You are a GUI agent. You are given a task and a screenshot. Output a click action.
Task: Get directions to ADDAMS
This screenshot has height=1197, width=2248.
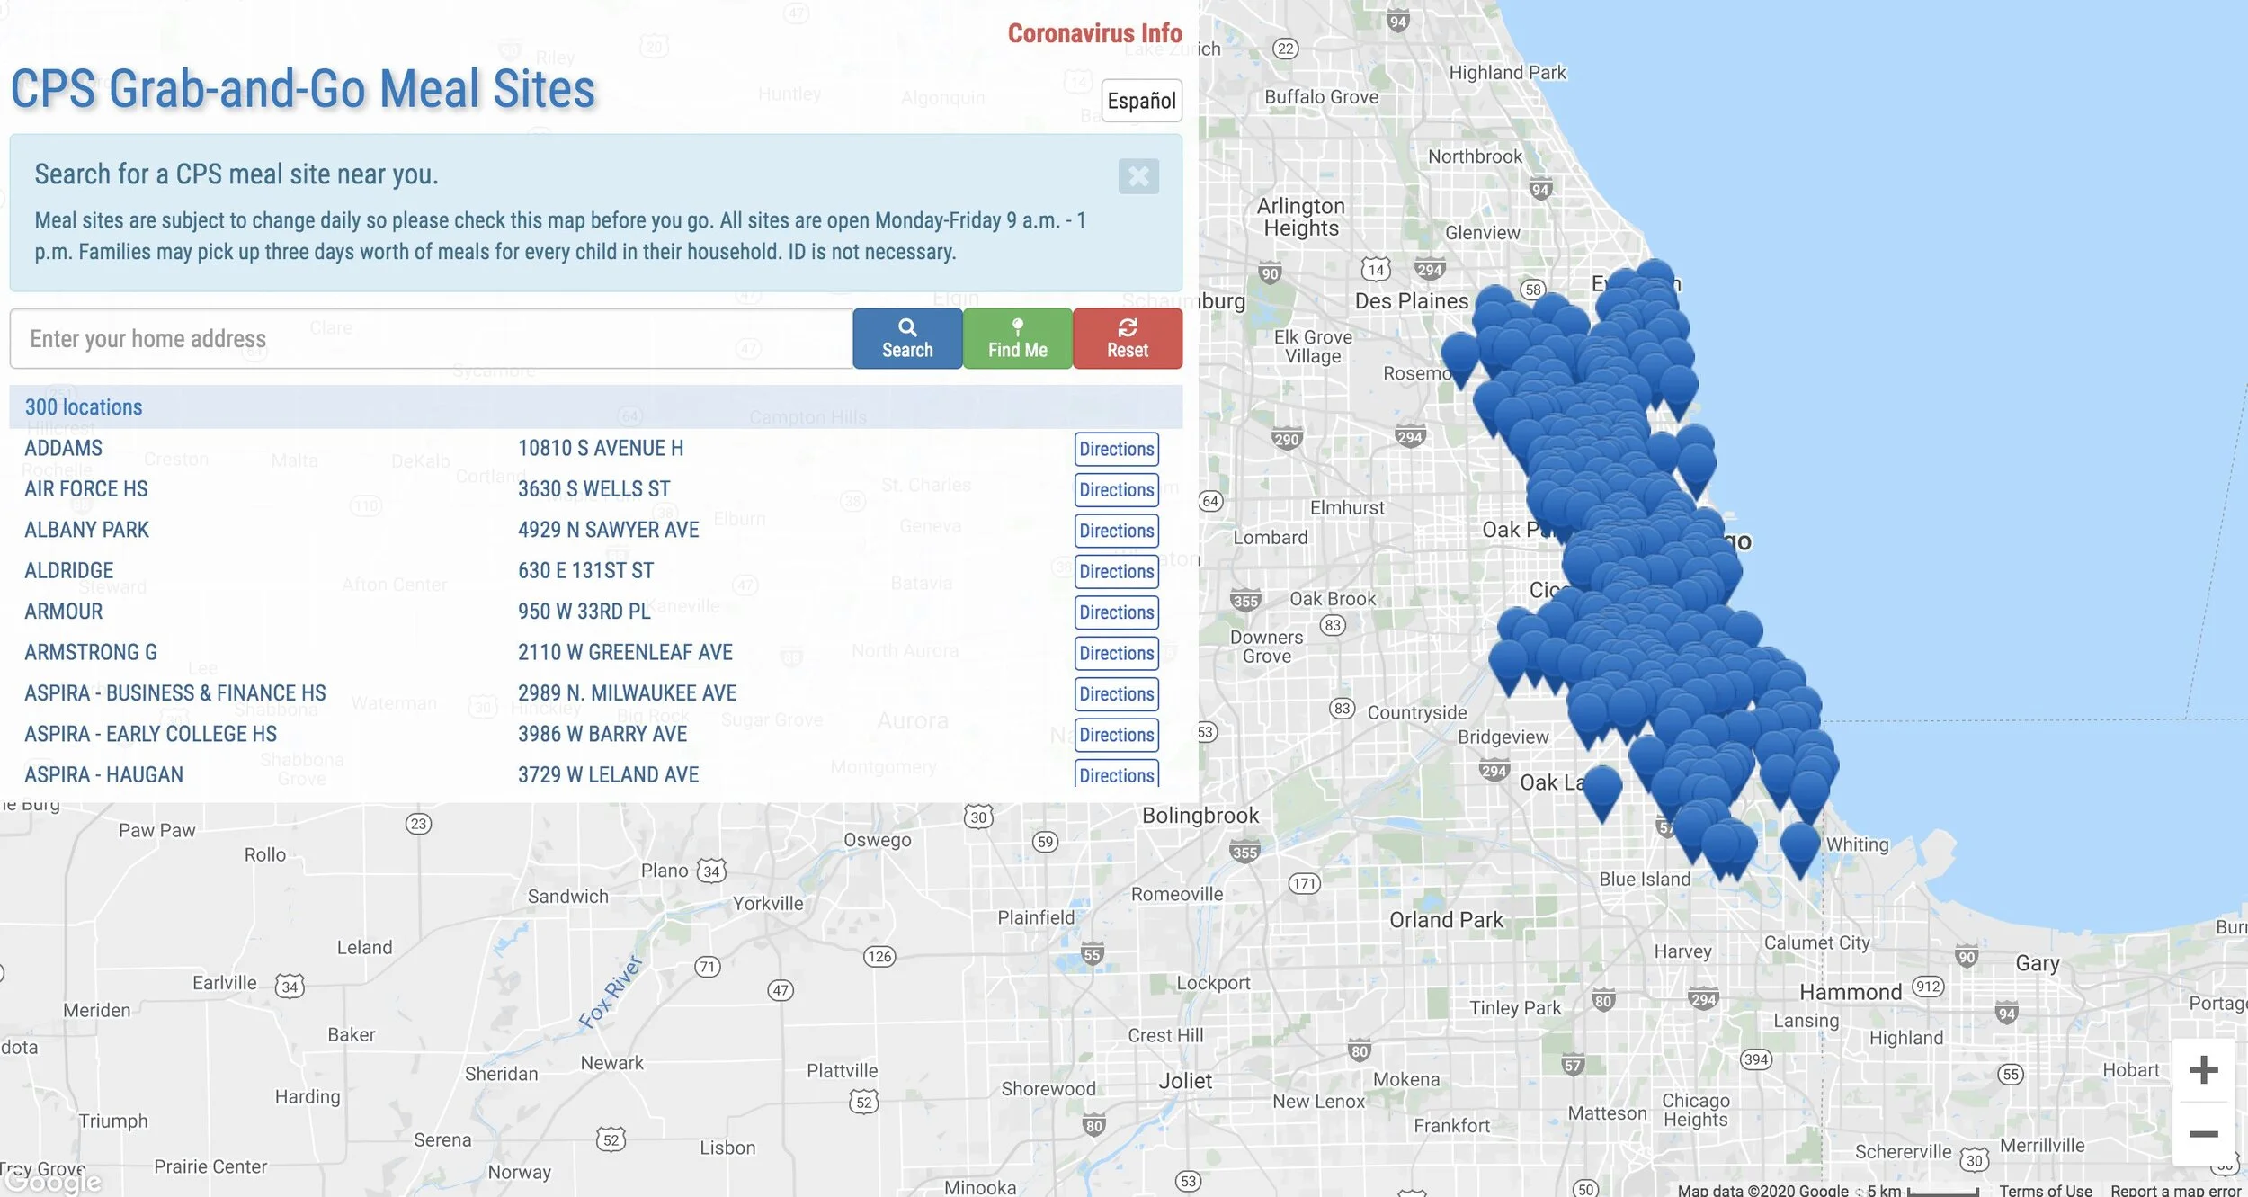tap(1116, 449)
